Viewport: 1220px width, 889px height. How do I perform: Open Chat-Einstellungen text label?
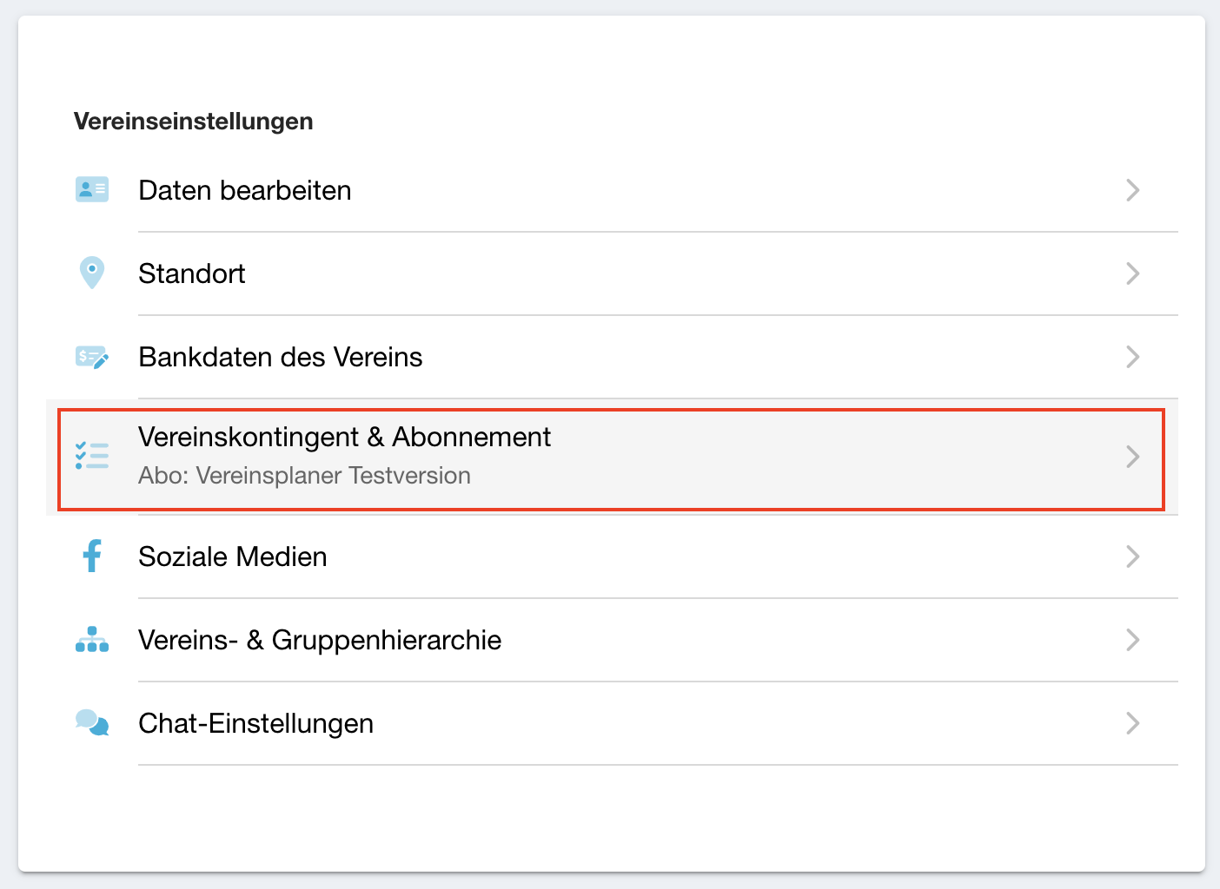[256, 723]
